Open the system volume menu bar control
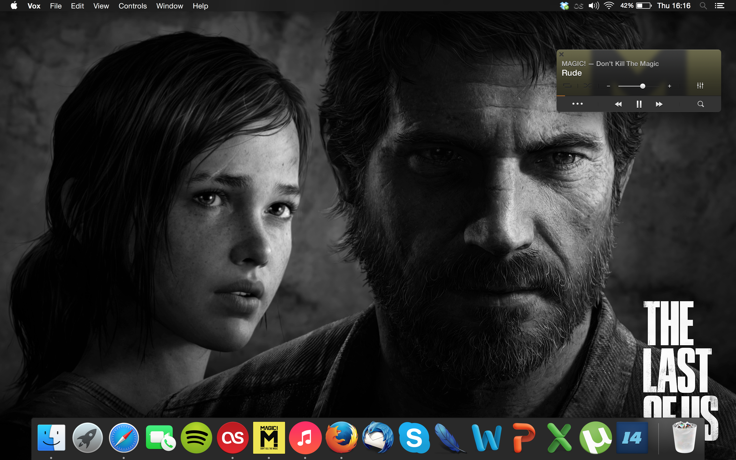Screen dimensions: 736x460 pyautogui.click(x=593, y=6)
